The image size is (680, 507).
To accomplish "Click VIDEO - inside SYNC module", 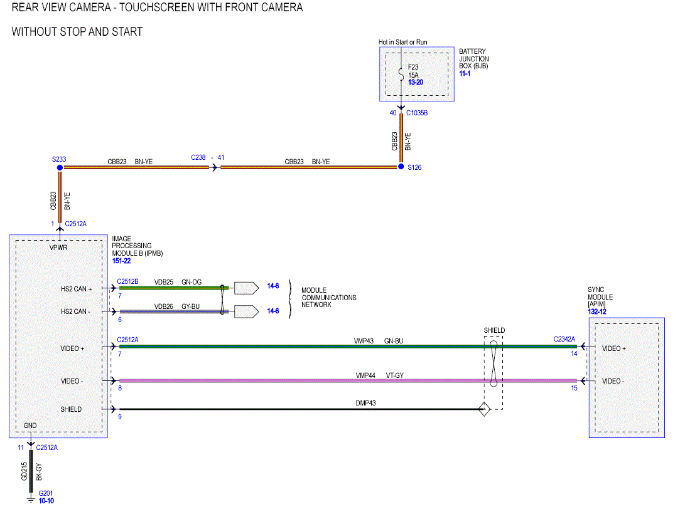I will click(613, 381).
